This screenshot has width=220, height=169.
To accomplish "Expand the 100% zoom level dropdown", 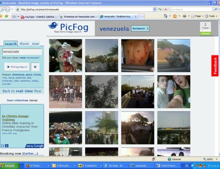I will (217, 159).
